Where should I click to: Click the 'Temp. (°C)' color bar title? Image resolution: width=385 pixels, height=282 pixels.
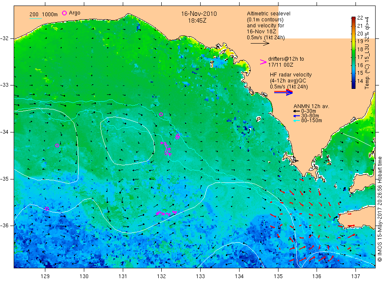pos(367,76)
